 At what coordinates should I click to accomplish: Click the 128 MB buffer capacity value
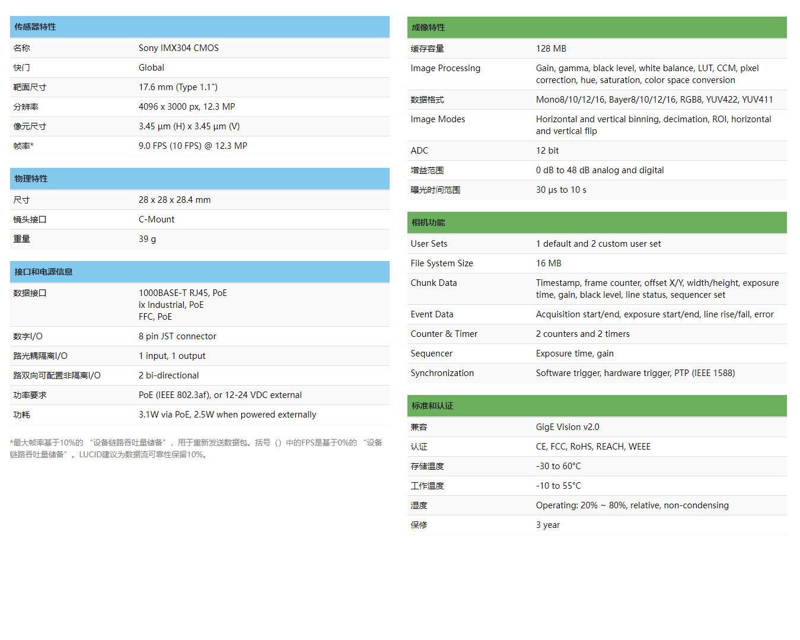pyautogui.click(x=551, y=49)
